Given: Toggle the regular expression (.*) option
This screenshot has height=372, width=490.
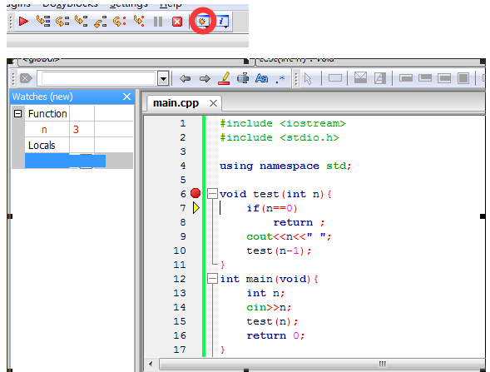Looking at the screenshot, I should point(280,79).
